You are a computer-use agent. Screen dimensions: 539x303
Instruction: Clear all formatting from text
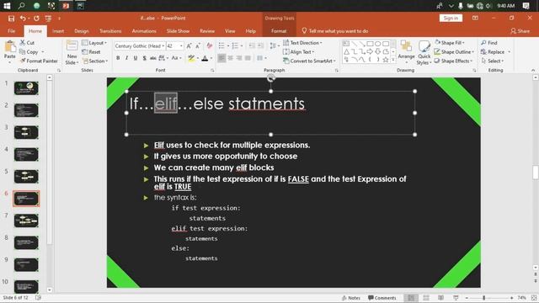point(210,45)
